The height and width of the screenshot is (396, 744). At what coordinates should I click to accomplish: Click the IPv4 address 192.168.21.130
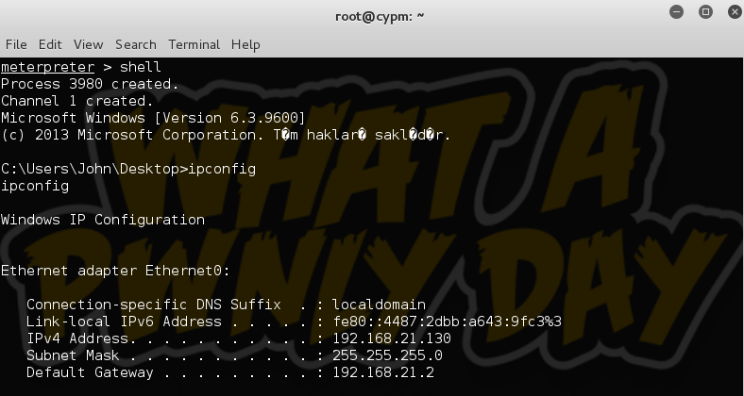coord(392,338)
